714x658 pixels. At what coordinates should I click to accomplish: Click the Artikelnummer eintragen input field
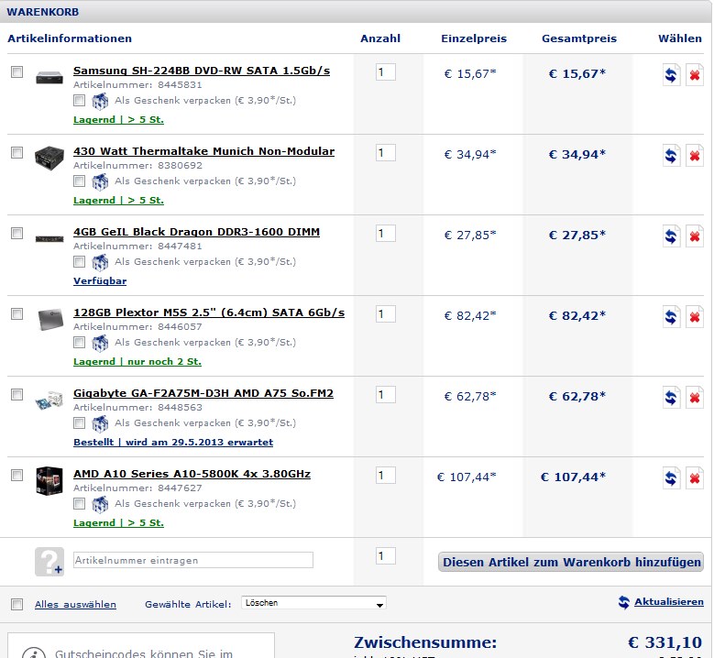tap(193, 560)
